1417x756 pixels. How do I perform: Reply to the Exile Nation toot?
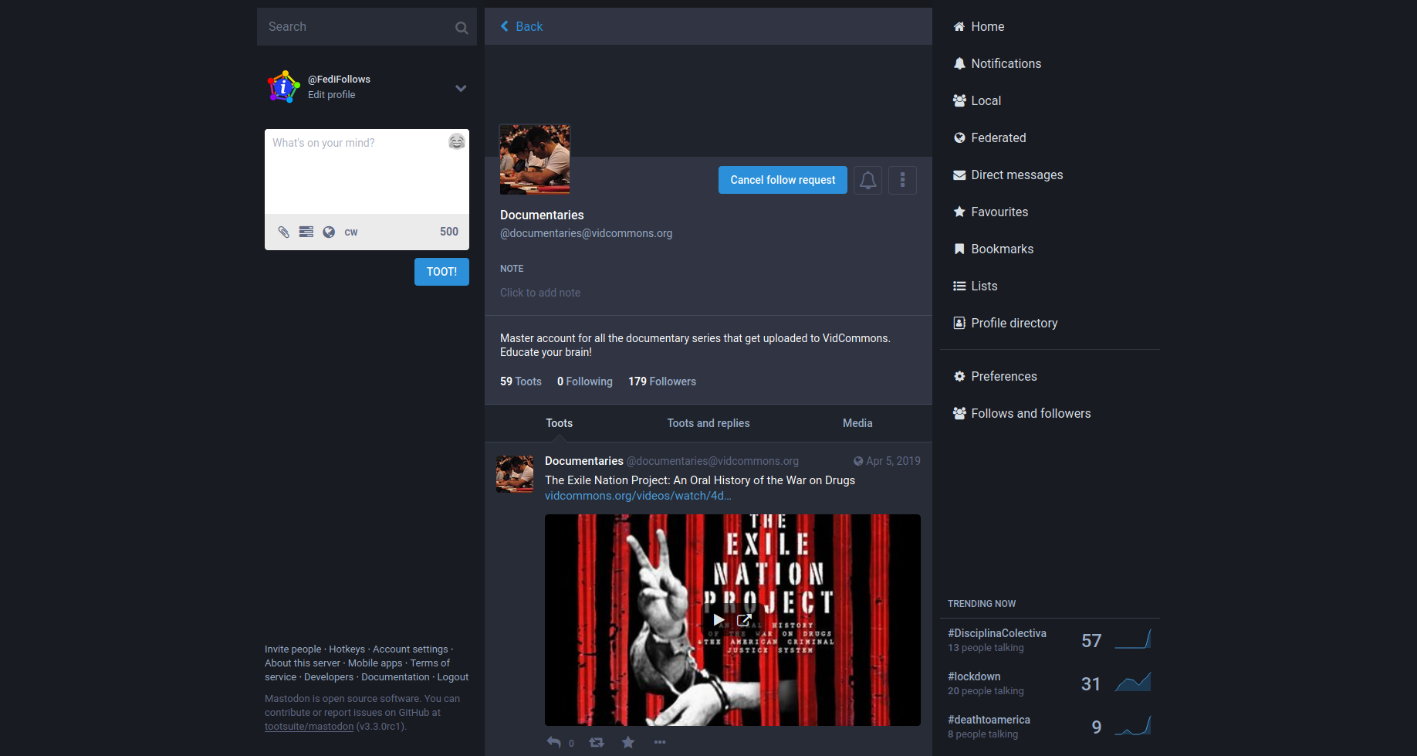coord(554,742)
